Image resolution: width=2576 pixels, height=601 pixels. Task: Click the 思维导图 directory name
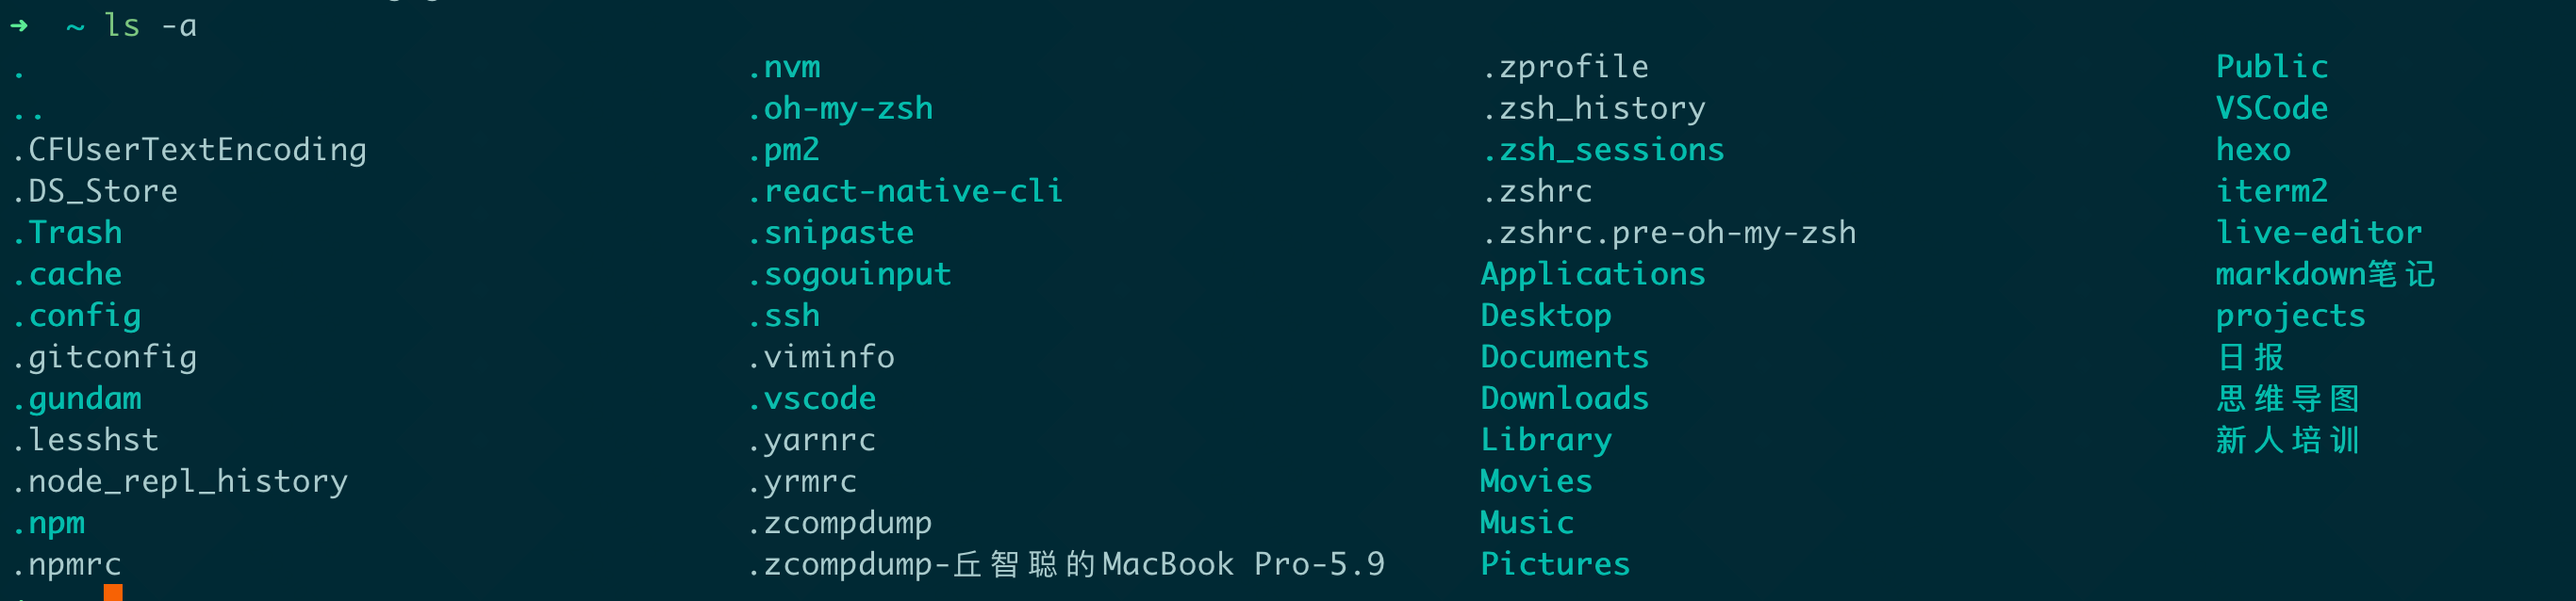point(2287,398)
